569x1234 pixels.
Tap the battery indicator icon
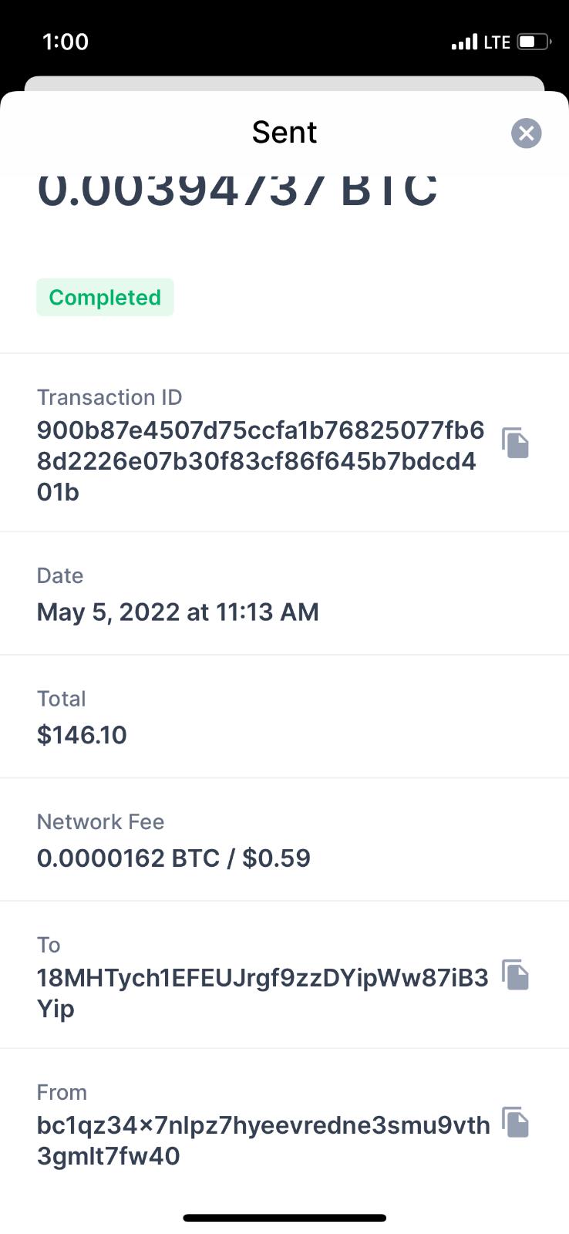coord(534,42)
